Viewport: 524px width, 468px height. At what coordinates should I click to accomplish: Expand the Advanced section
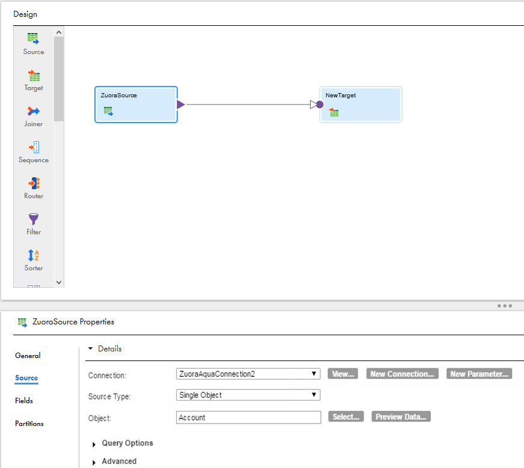[x=94, y=462]
